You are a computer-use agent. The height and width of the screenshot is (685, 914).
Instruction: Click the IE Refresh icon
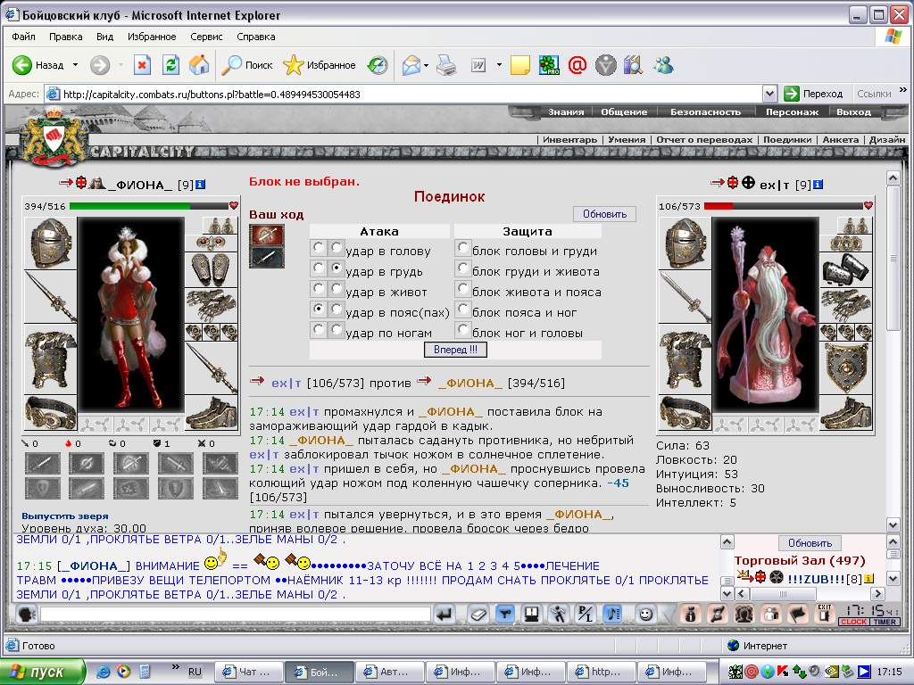click(x=170, y=65)
